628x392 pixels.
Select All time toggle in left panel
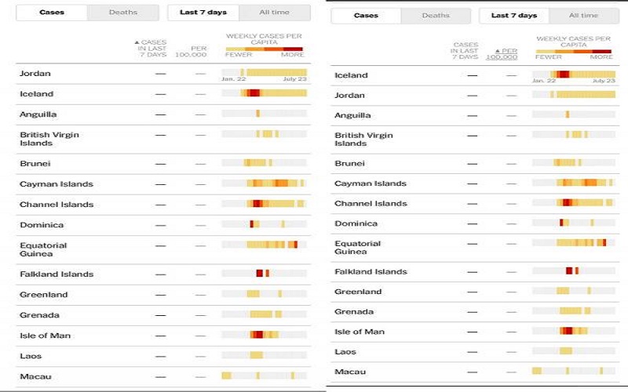click(274, 13)
